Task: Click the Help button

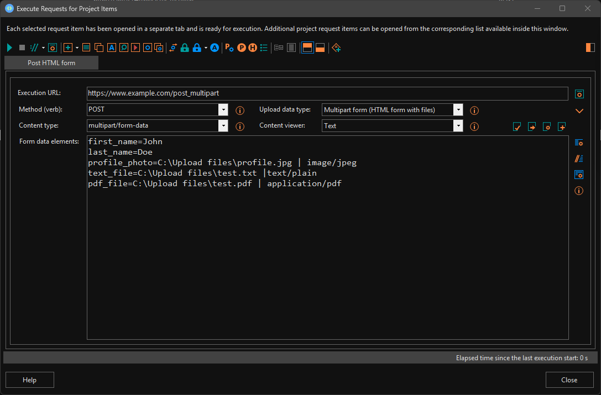Action: (x=29, y=380)
